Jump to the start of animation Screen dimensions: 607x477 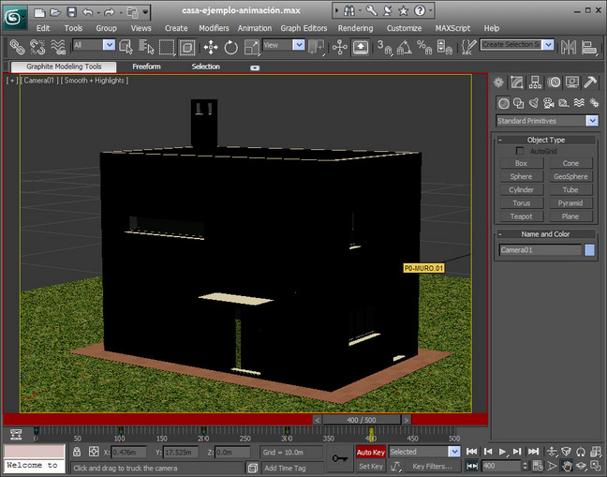click(x=473, y=452)
